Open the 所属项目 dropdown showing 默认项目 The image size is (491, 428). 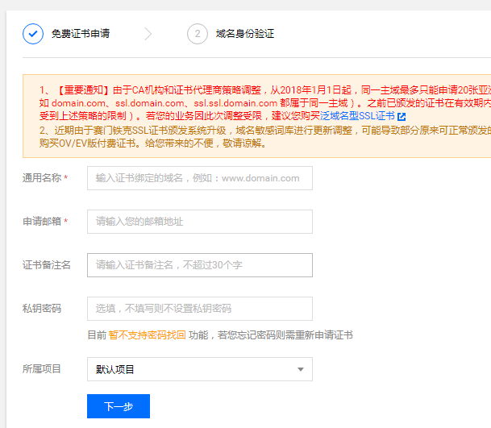click(x=200, y=369)
